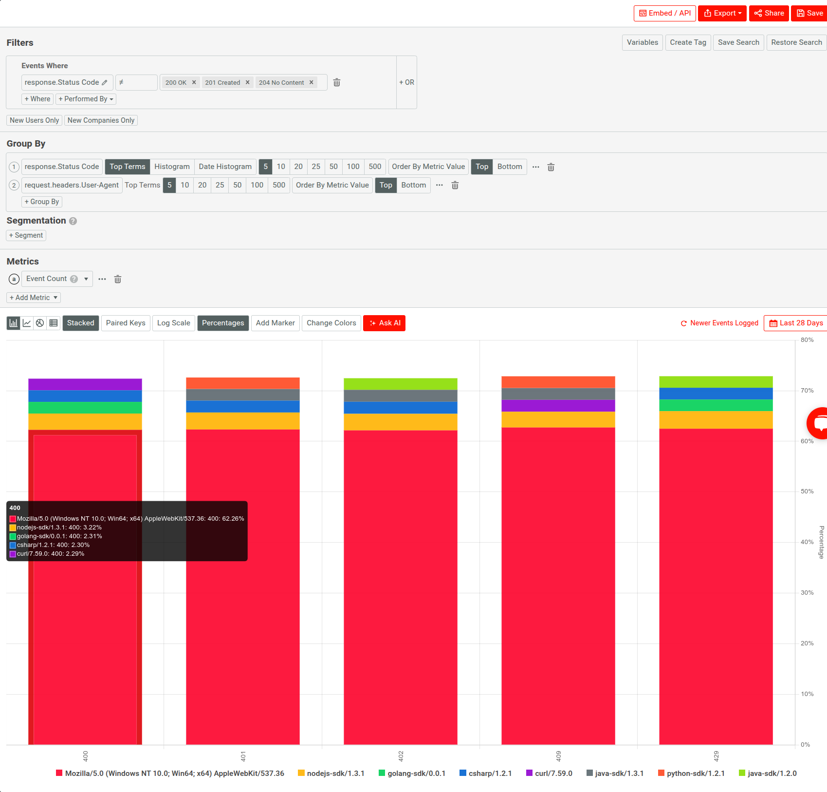Click the Save Search button

point(738,42)
